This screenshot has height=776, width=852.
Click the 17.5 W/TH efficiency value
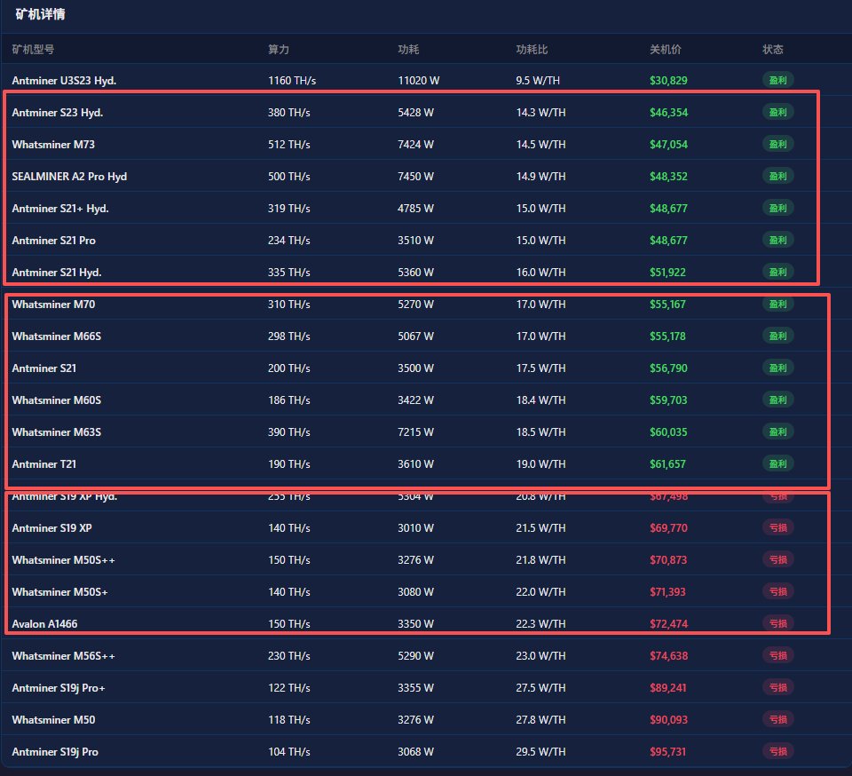540,368
